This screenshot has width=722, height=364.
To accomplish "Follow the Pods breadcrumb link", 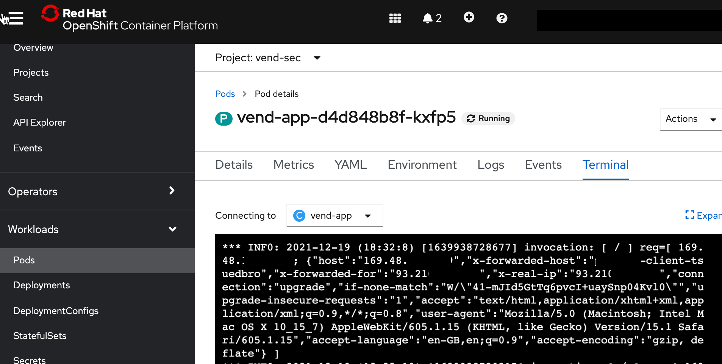I will coord(224,93).
